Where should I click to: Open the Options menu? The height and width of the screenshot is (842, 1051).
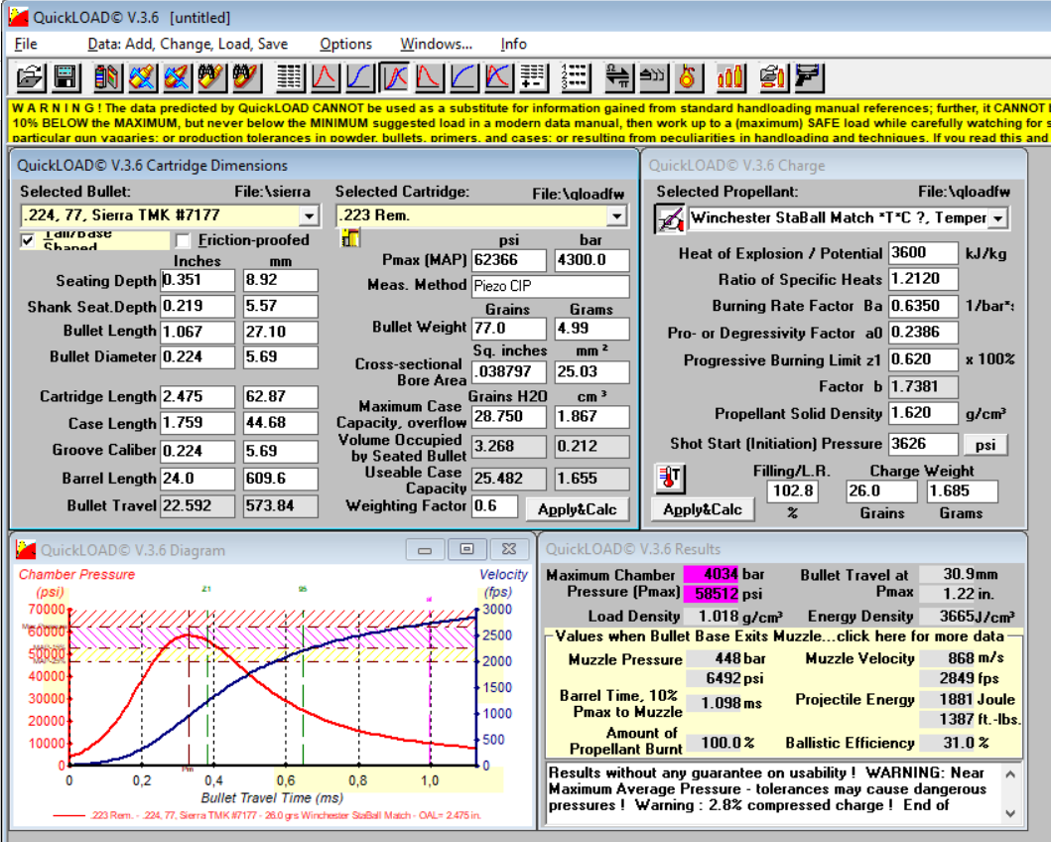point(345,45)
